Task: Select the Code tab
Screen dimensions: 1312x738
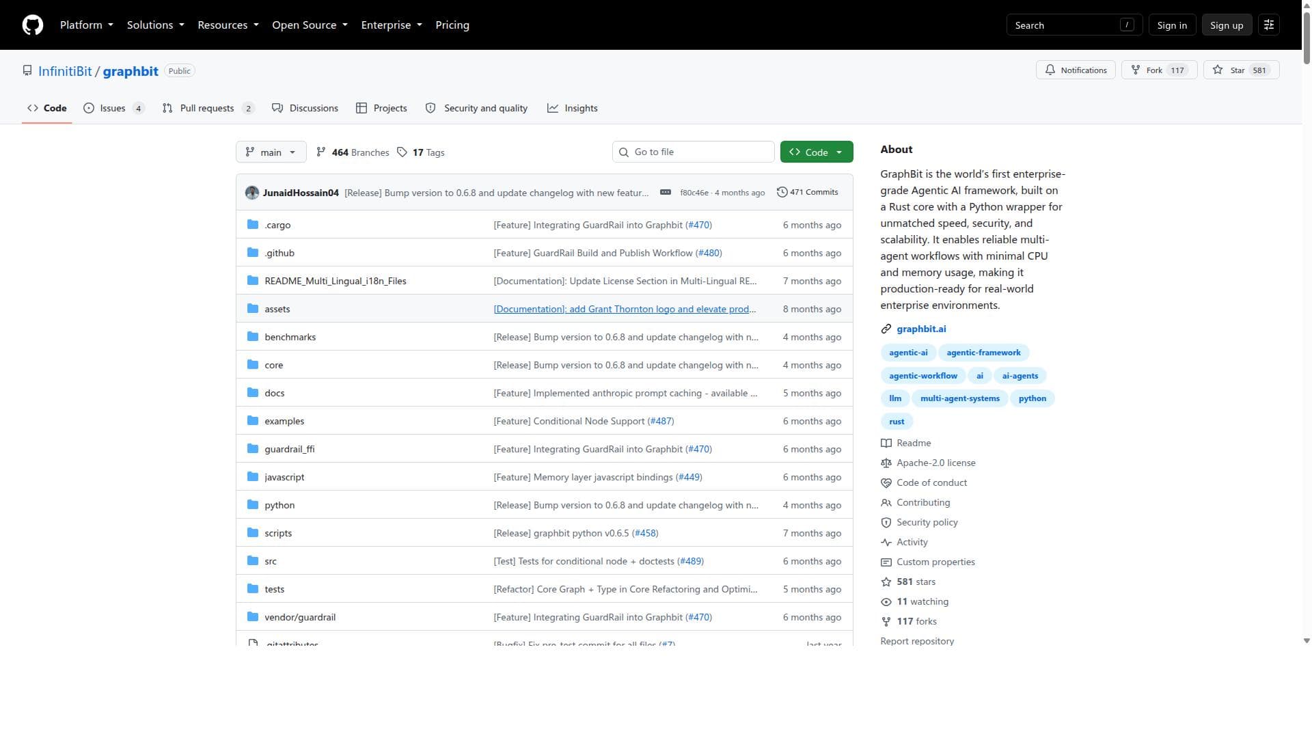Action: 46,109
